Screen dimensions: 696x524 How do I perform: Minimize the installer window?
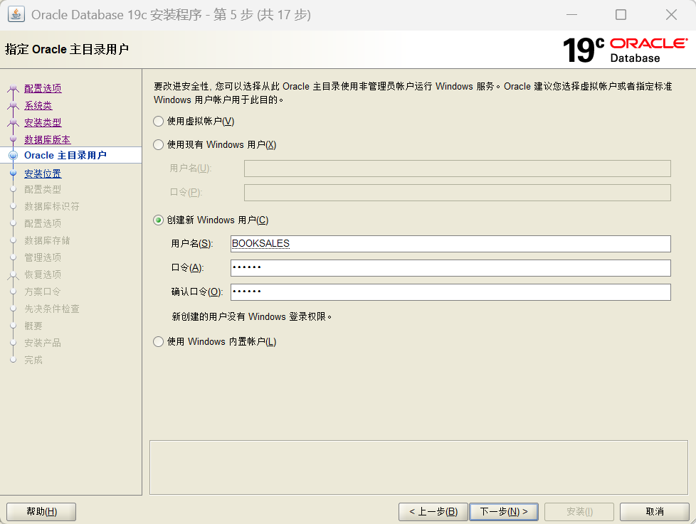[571, 15]
